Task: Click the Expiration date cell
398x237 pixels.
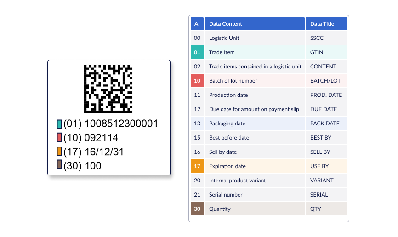Action: 255,166
